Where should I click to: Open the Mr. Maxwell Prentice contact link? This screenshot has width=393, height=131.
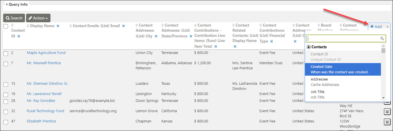(x=44, y=63)
